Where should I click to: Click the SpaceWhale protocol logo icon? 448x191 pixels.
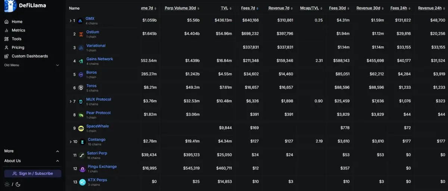(81, 129)
